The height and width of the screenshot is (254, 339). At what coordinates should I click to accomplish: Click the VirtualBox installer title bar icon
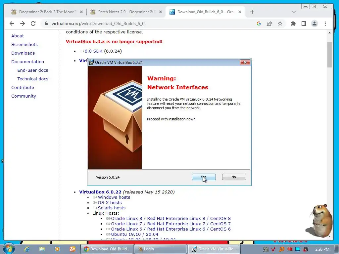pos(91,63)
